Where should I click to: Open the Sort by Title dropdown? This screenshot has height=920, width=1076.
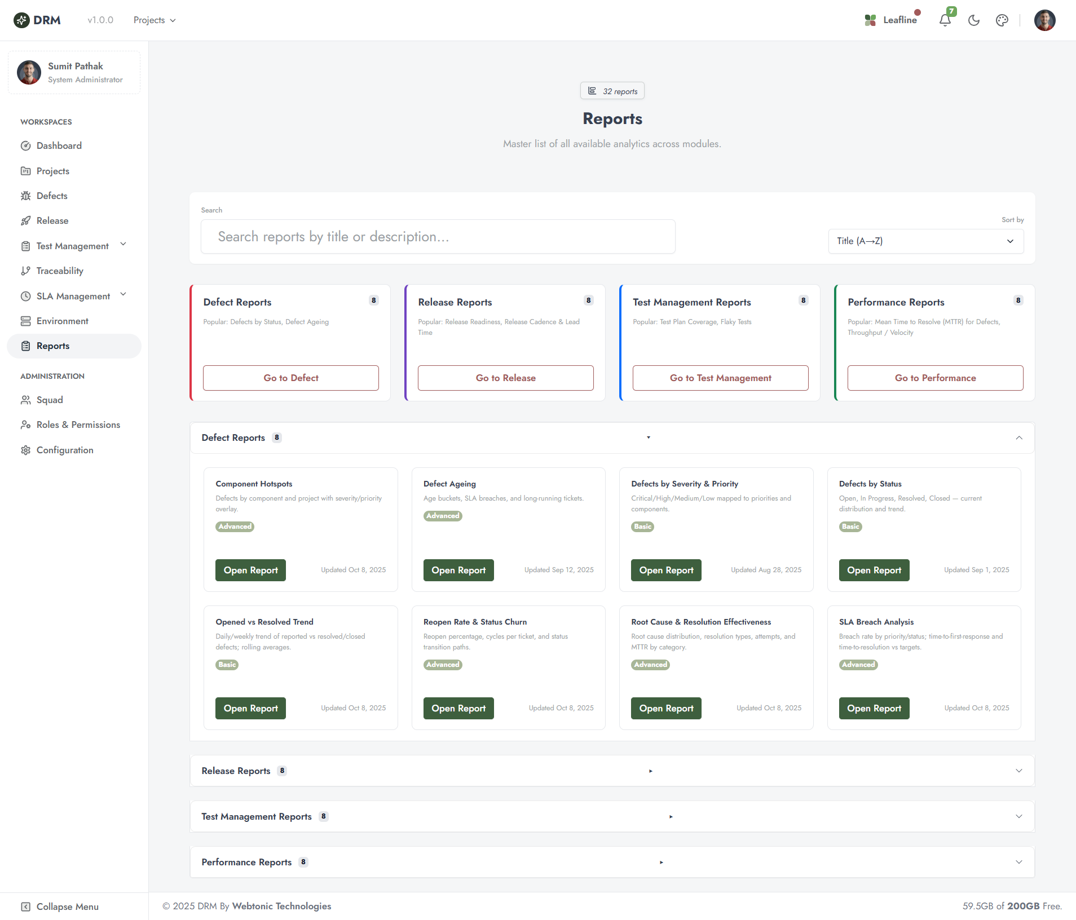[925, 241]
